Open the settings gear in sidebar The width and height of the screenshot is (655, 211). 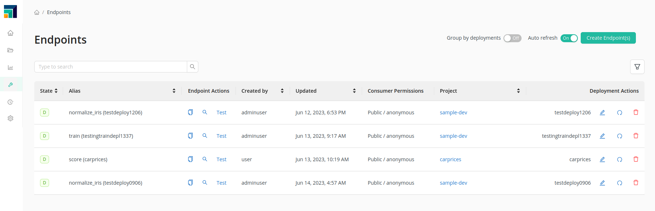coord(10,118)
